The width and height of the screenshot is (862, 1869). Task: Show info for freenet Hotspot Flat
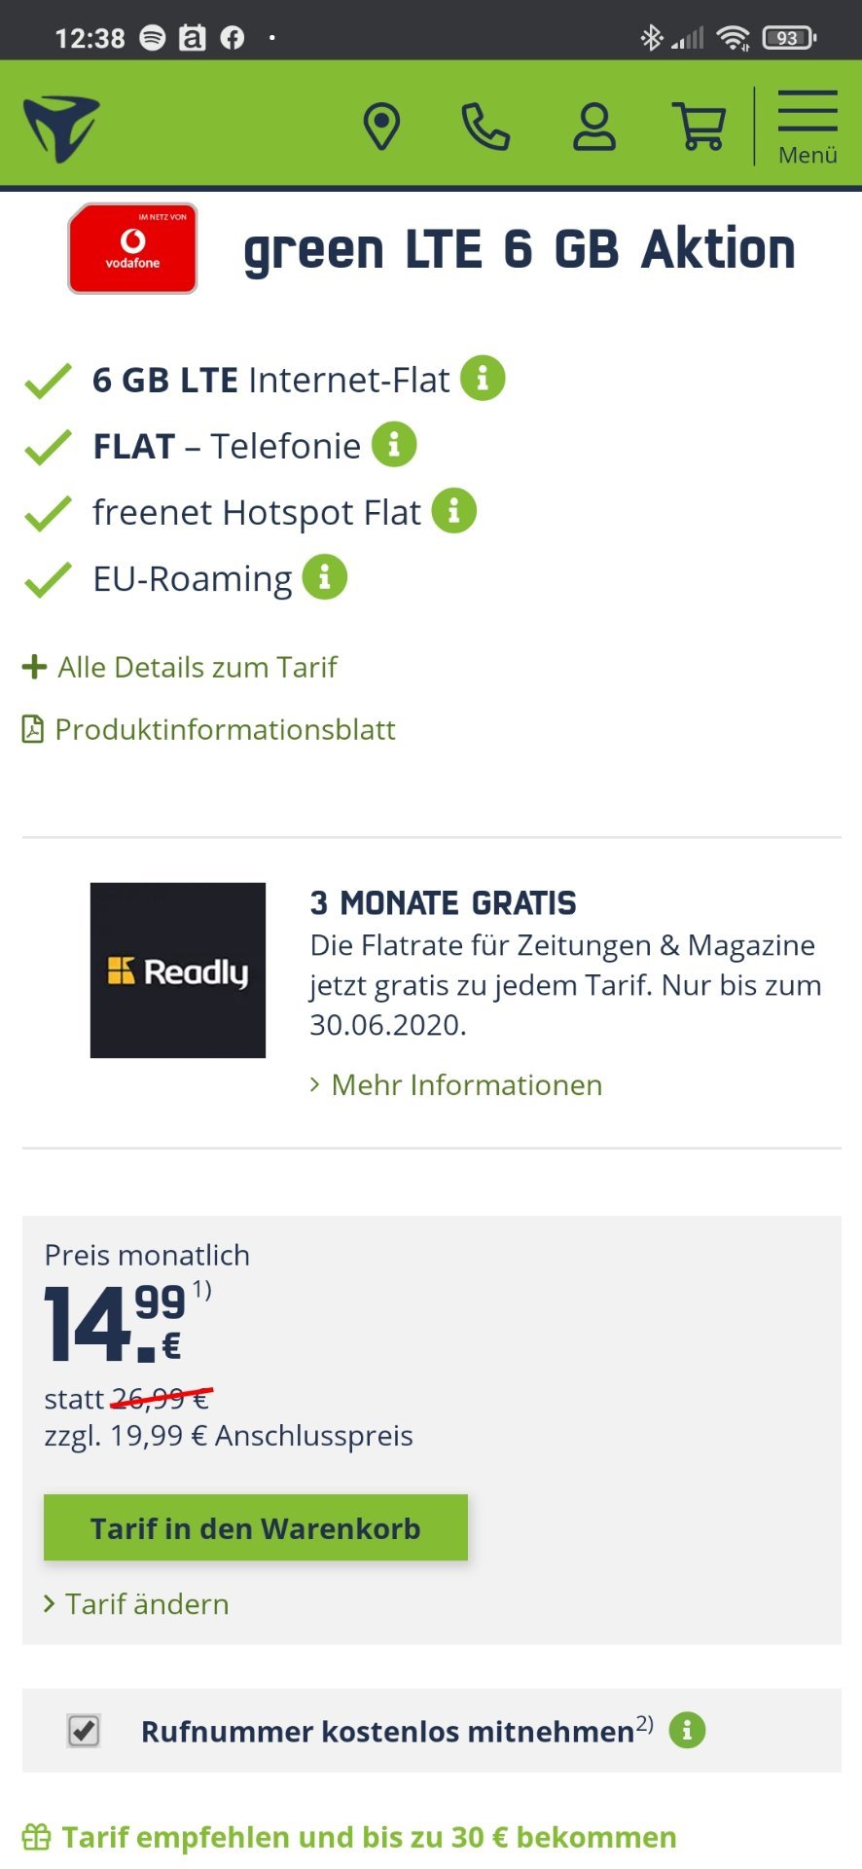453,511
